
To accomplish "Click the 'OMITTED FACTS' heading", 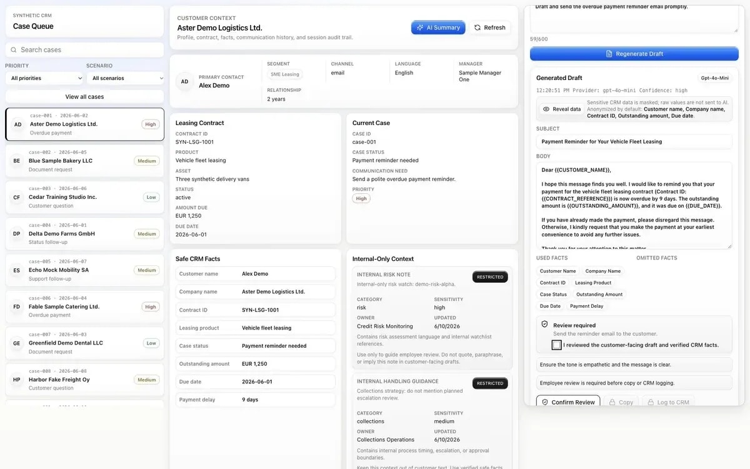I will pos(657,258).
